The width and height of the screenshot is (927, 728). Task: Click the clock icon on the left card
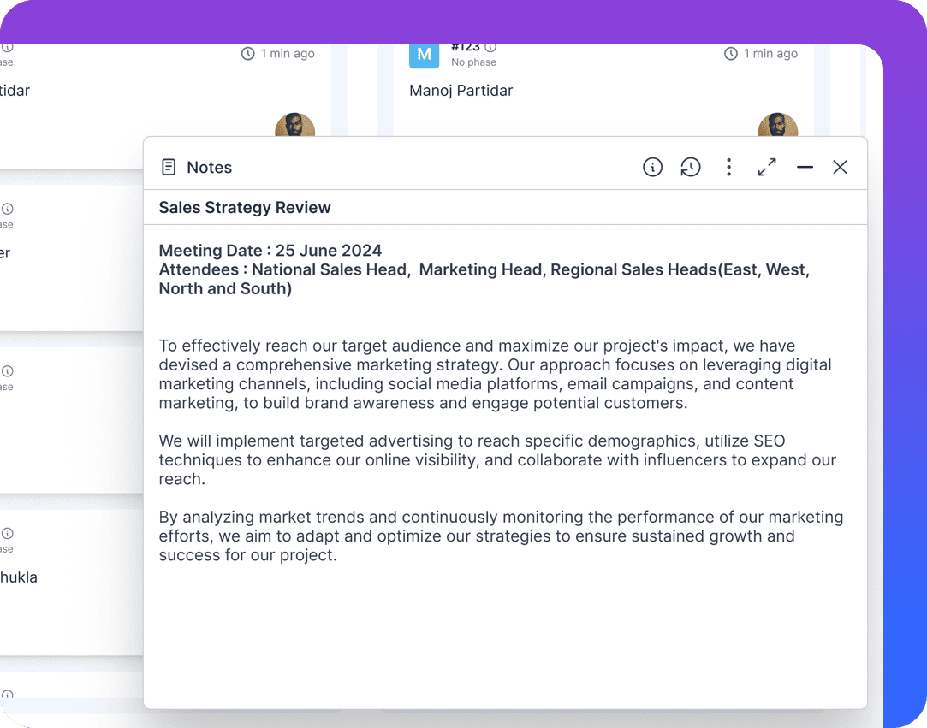pyautogui.click(x=247, y=54)
